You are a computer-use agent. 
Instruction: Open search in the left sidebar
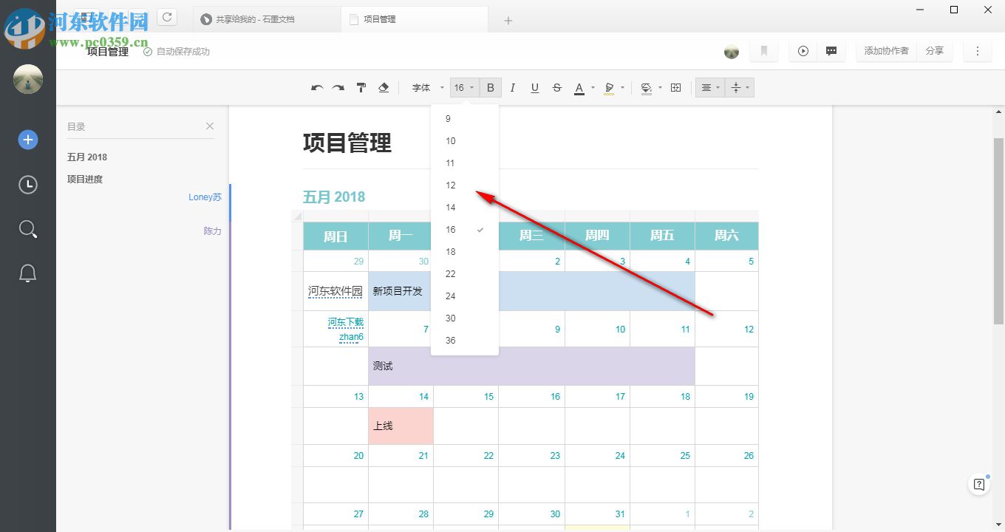(27, 229)
